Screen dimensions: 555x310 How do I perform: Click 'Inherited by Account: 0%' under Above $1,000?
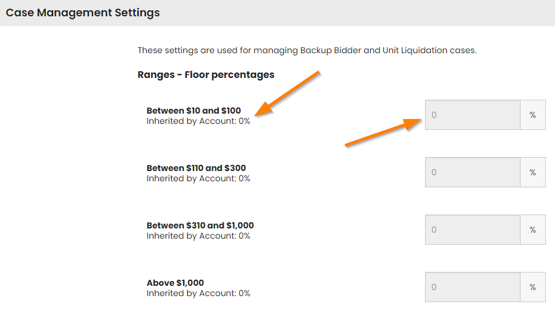click(198, 293)
